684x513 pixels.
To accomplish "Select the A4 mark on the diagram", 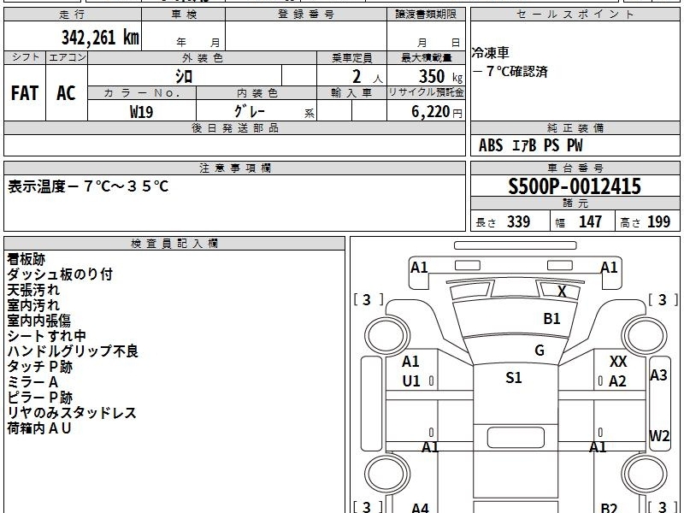I will coord(420,507).
